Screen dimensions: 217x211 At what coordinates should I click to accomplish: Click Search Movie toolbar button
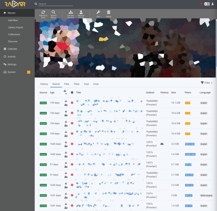pyautogui.click(x=53, y=14)
